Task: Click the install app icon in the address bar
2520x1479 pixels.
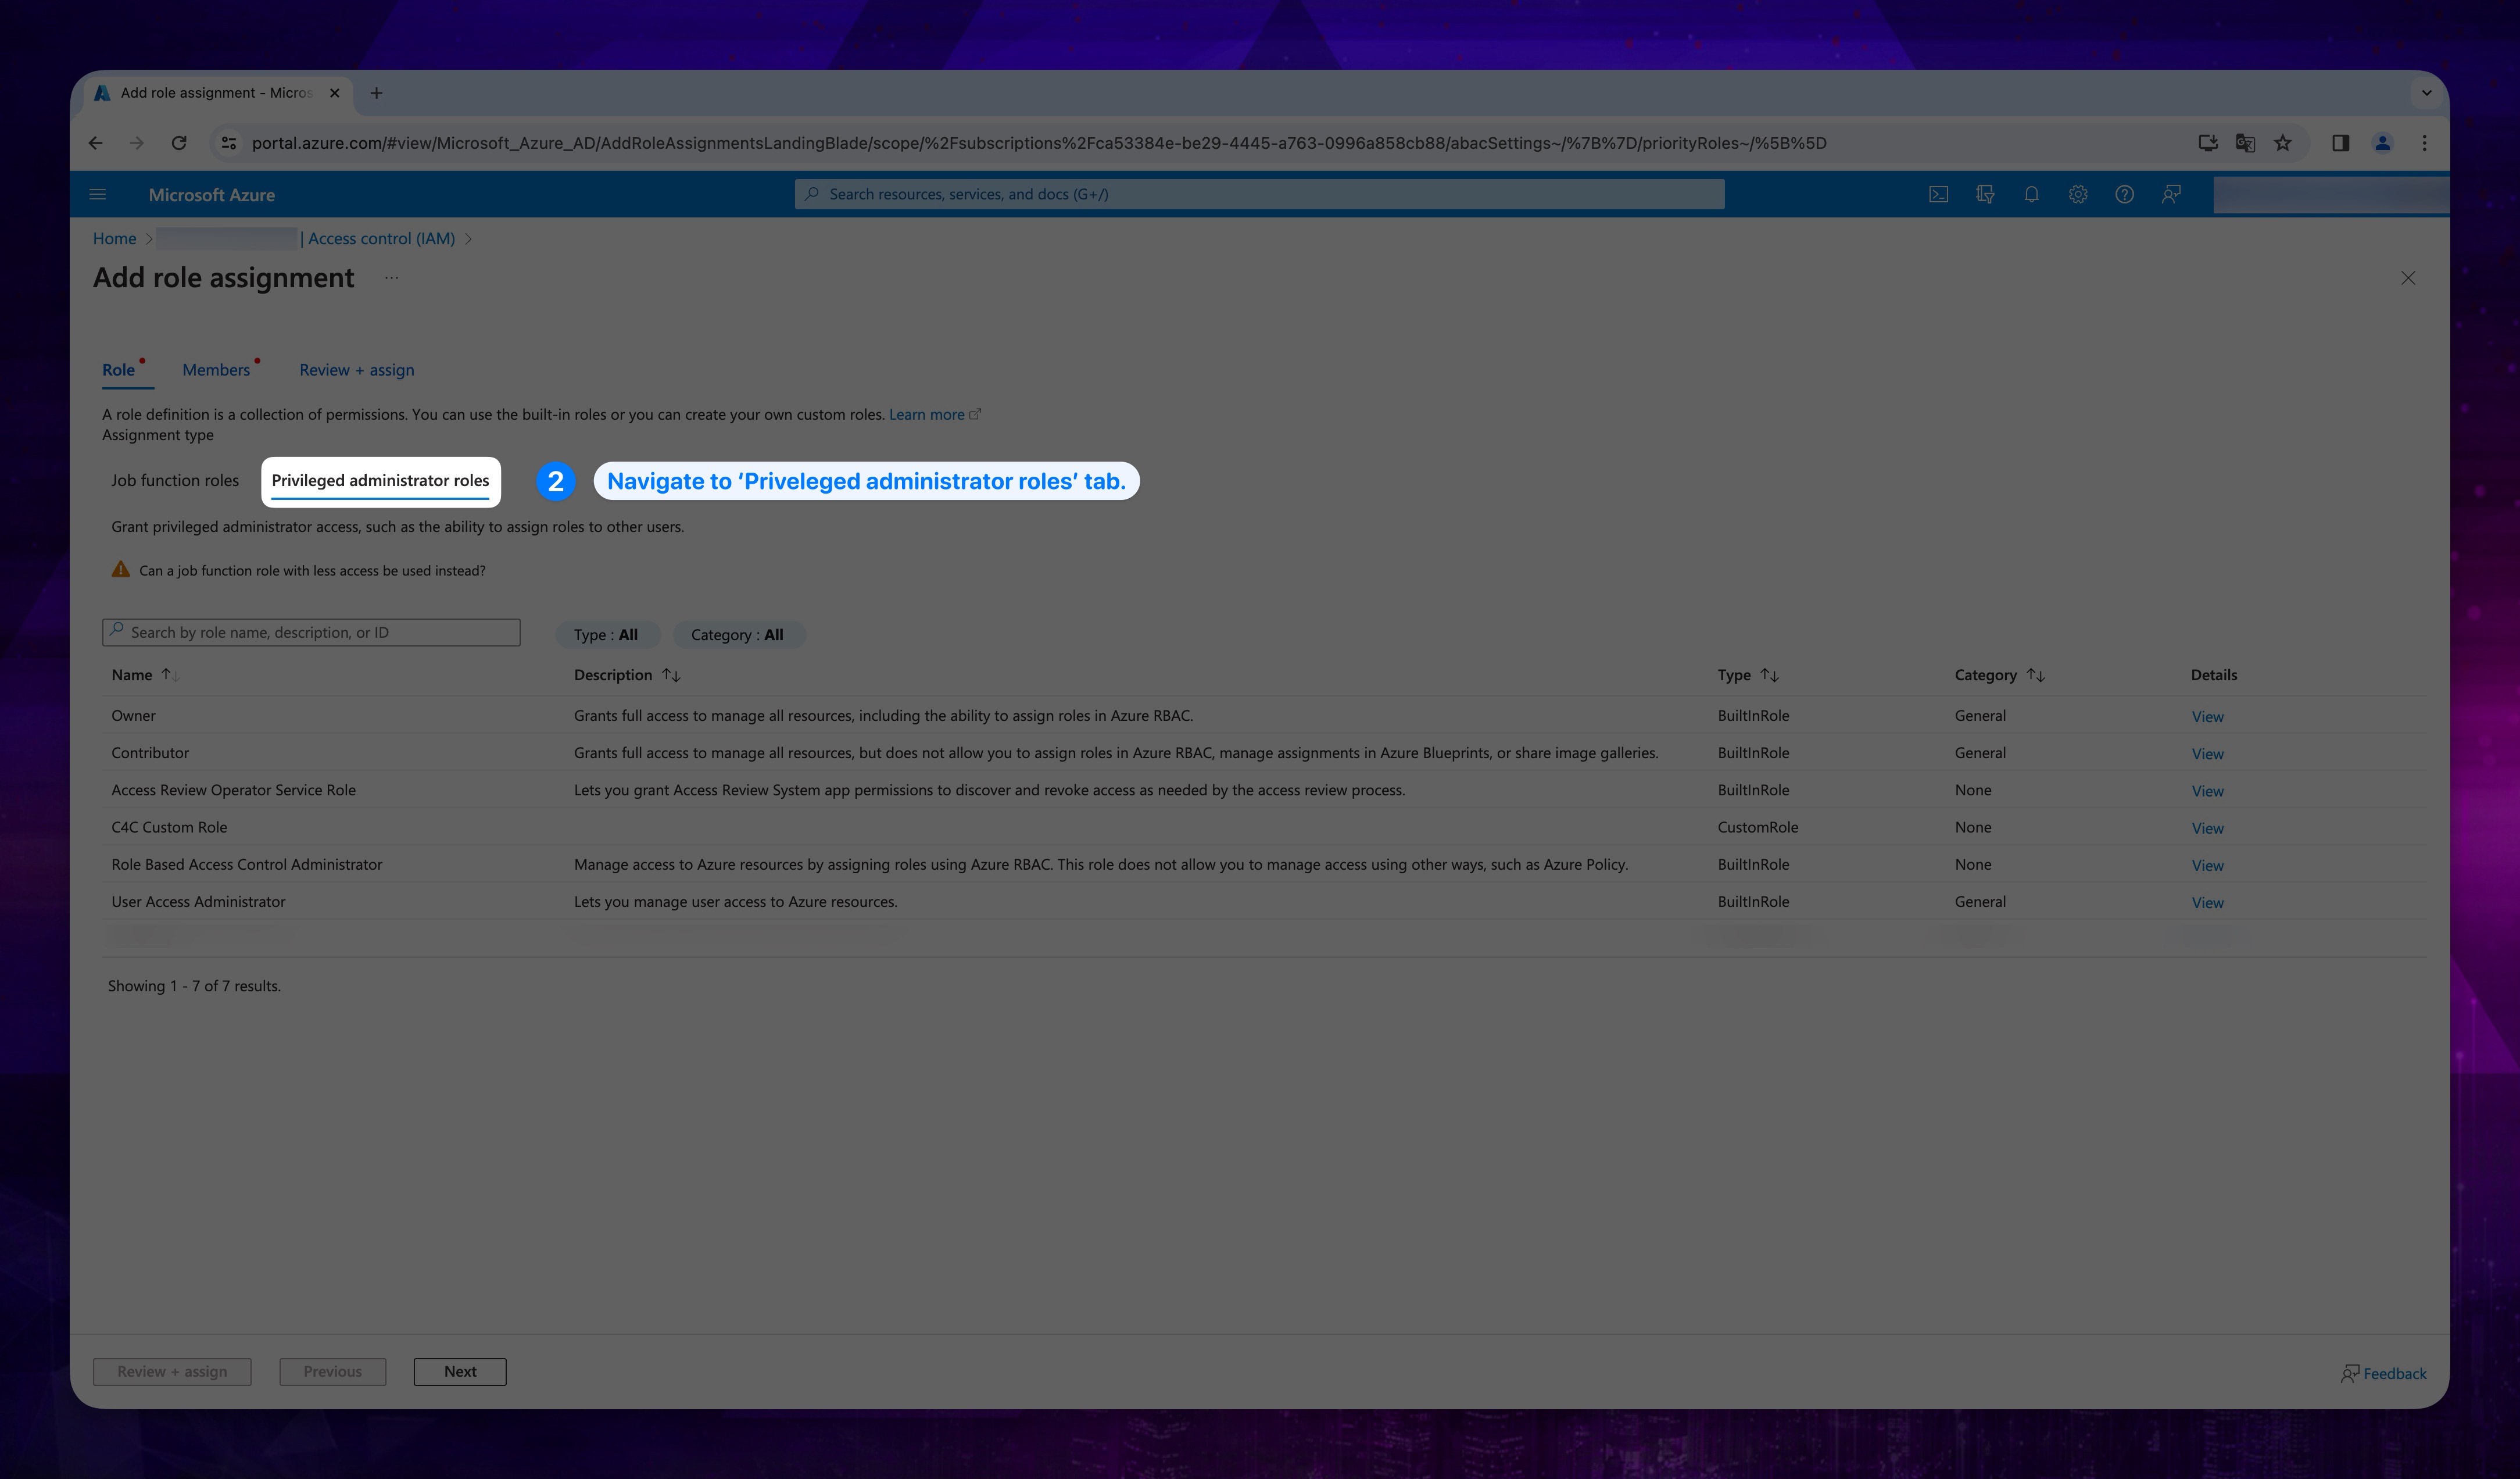Action: [2208, 143]
